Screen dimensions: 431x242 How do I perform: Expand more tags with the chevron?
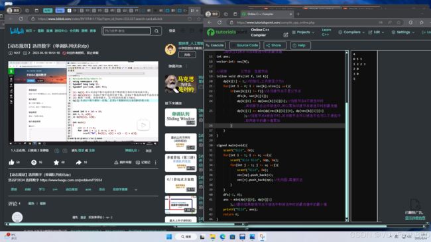tap(136, 189)
